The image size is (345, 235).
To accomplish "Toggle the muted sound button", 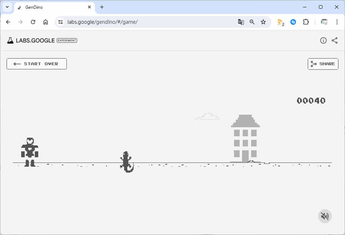I will click(325, 216).
